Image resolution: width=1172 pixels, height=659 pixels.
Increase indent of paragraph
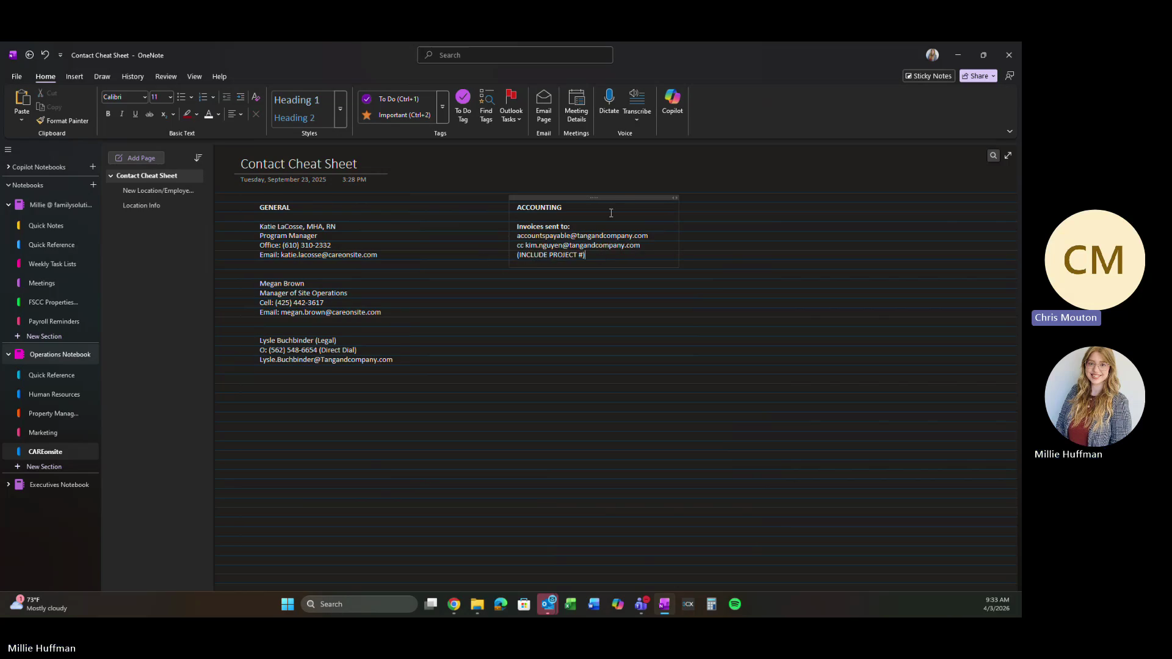pyautogui.click(x=241, y=97)
